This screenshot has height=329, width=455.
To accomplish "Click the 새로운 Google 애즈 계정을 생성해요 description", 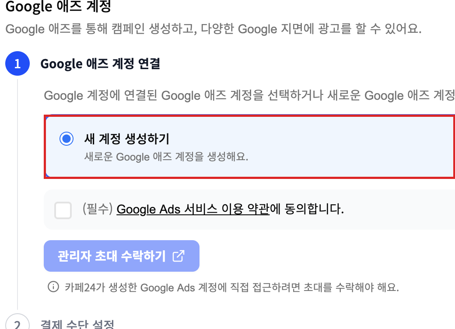I will coord(166,157).
